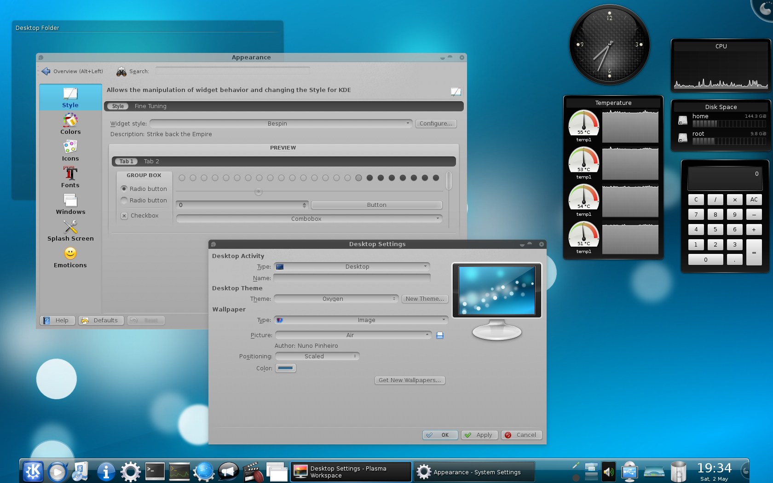Open the Colors section in sidebar
The height and width of the screenshot is (483, 773).
(x=70, y=124)
